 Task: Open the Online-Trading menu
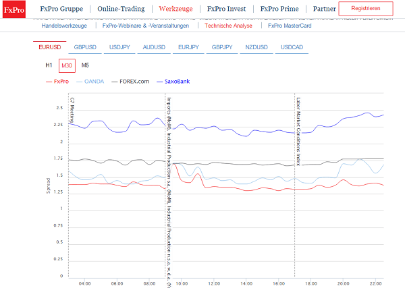pos(121,9)
